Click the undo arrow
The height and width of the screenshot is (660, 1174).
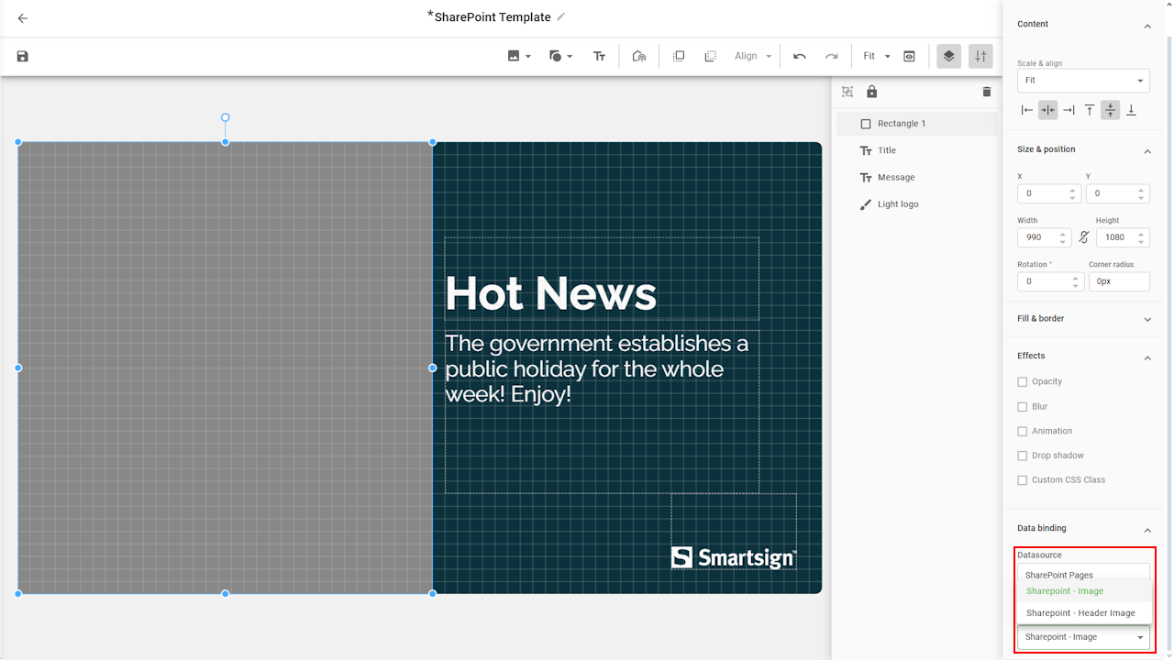click(800, 56)
